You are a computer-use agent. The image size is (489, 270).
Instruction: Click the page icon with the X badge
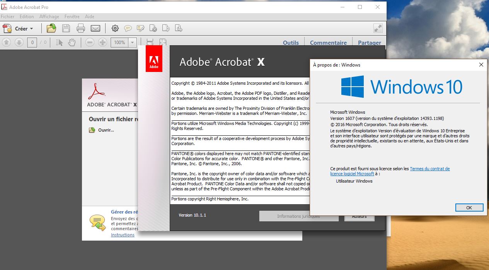pos(153,28)
